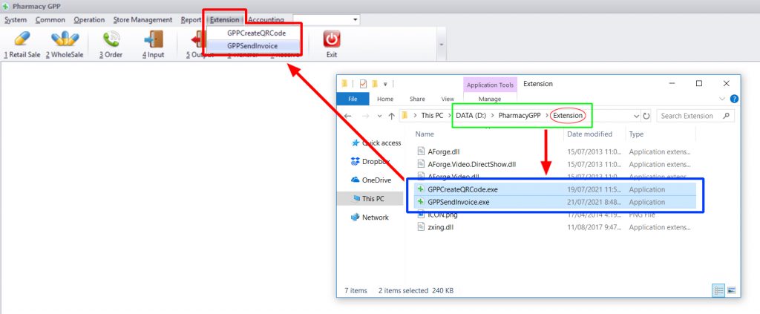Open the Accounting menu
760x314 pixels.
(266, 20)
